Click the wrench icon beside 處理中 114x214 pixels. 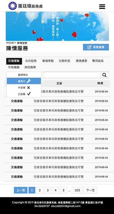click(x=28, y=81)
